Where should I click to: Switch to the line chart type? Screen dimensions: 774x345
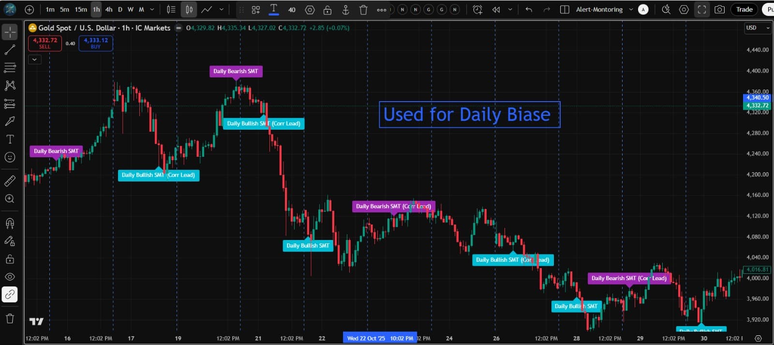click(x=207, y=9)
